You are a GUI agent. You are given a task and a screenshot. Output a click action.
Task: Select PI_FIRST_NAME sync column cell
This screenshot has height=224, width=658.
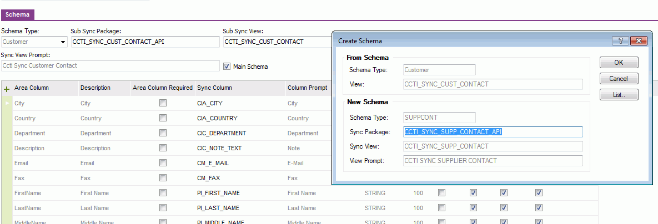coord(240,193)
